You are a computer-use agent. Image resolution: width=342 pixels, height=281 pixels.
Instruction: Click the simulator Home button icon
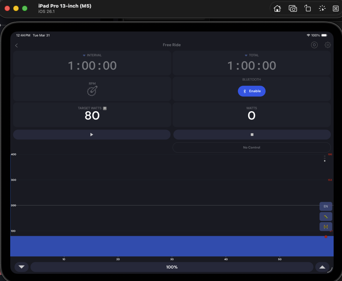[277, 9]
